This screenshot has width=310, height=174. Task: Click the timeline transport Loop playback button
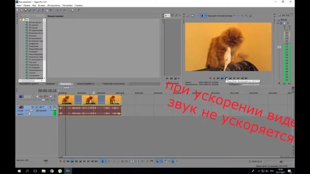pos(64,161)
